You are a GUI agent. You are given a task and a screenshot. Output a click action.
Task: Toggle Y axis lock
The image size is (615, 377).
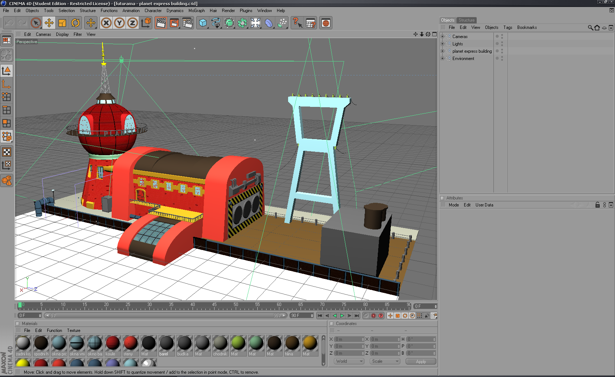point(119,23)
